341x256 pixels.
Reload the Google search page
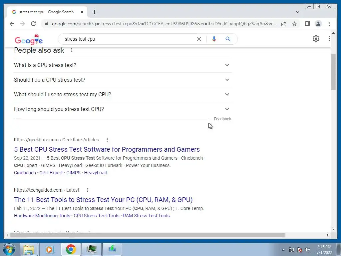coord(33,24)
